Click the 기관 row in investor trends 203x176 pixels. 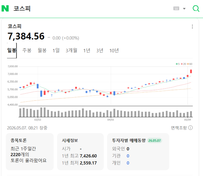pyautogui.click(x=121, y=156)
